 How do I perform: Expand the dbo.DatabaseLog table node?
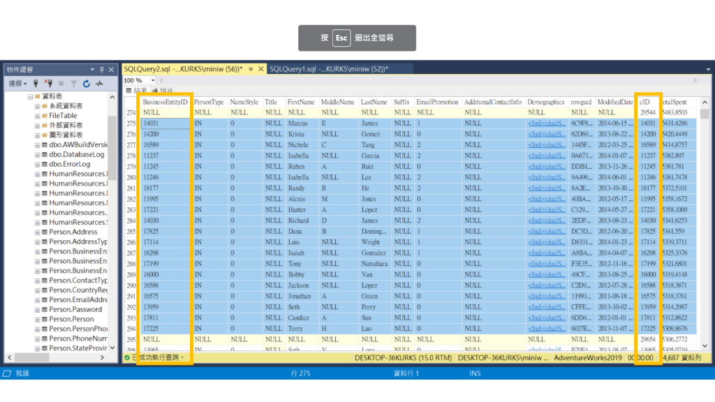38,154
